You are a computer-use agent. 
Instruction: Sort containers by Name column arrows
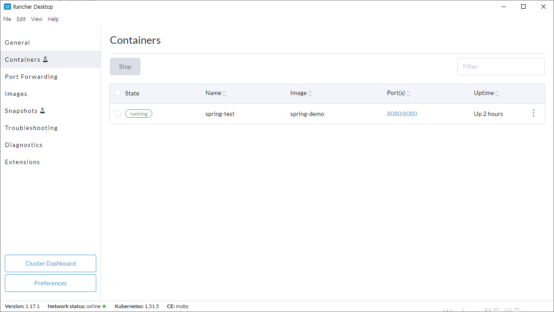[x=224, y=93]
